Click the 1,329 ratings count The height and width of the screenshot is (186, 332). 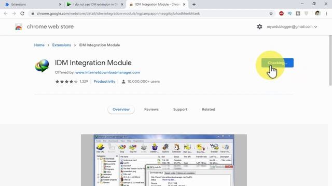point(84,82)
